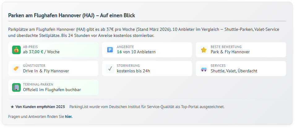Click the 'kostenlos bis 24h' cancellation text
296x129 pixels.
(133, 71)
